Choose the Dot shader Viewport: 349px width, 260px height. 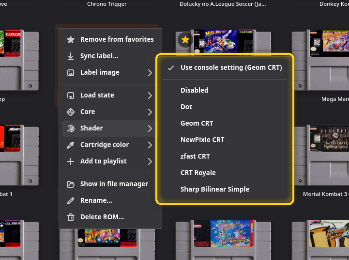coord(225,107)
